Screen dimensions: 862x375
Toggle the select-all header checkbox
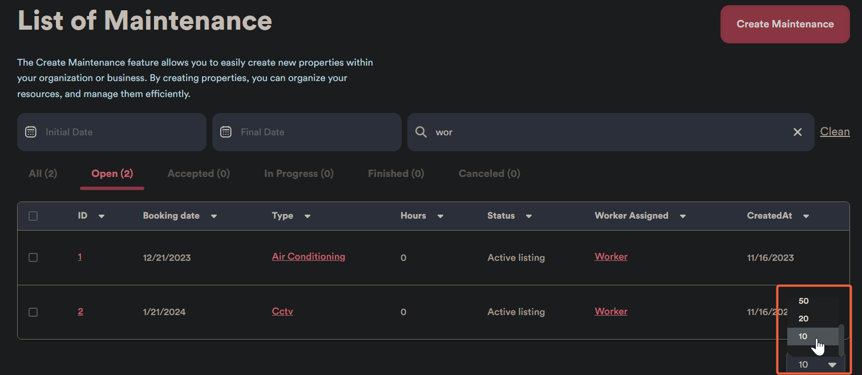point(33,216)
